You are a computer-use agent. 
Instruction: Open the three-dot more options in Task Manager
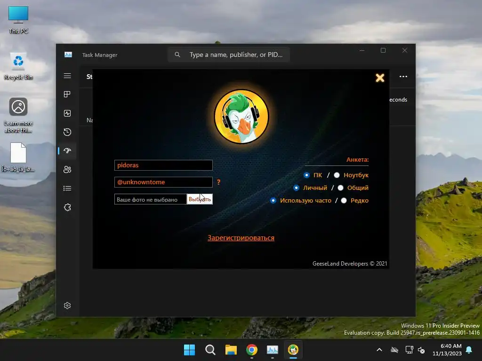coord(403,77)
